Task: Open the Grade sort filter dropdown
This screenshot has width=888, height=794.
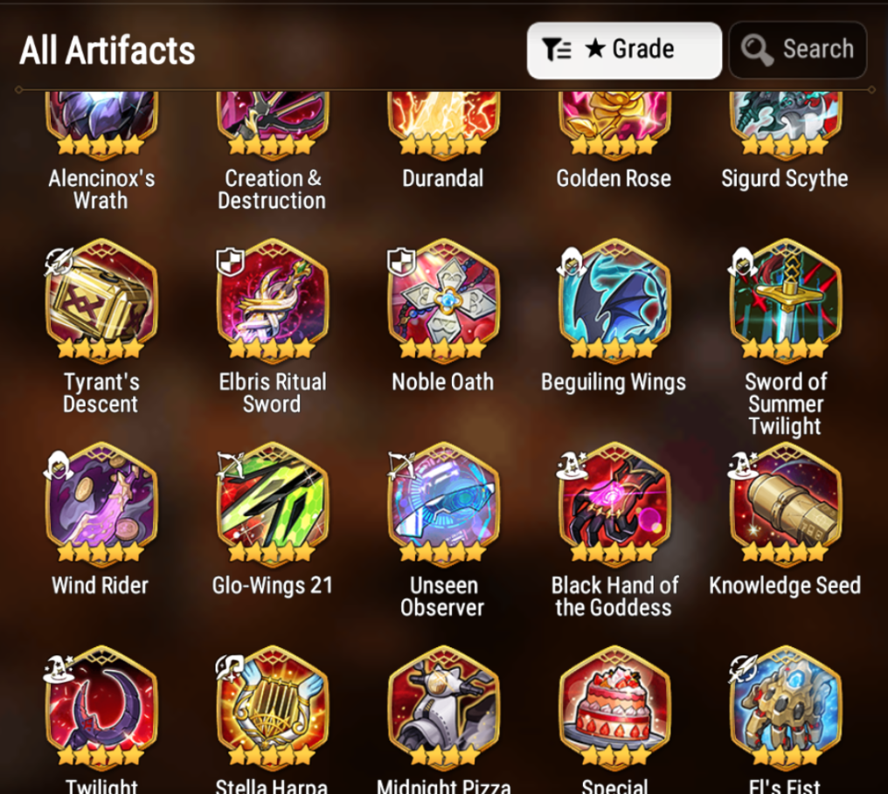Action: [x=624, y=51]
